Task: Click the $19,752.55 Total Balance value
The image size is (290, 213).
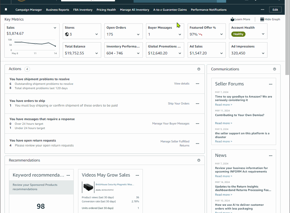Action: point(74,53)
